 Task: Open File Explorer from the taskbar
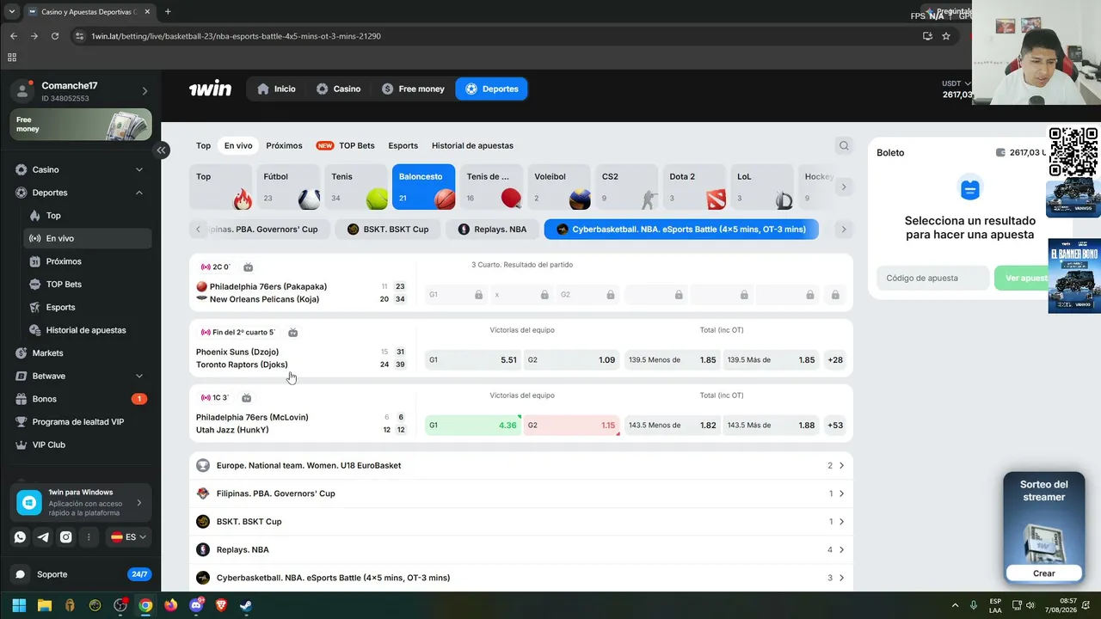(x=45, y=605)
